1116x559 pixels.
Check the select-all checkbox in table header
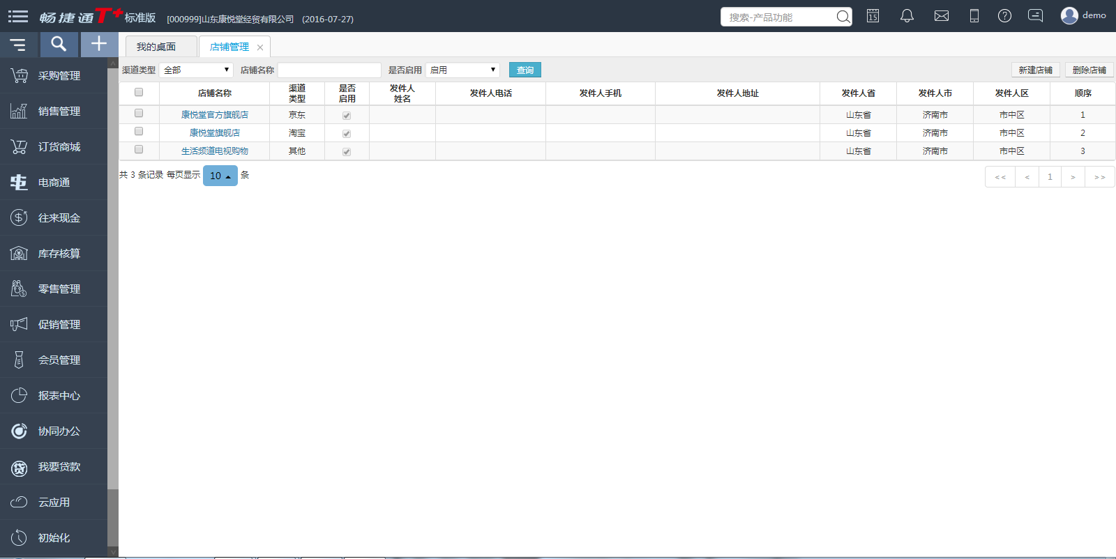[139, 93]
